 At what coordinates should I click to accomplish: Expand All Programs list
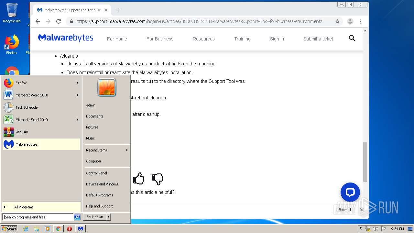(x=41, y=207)
